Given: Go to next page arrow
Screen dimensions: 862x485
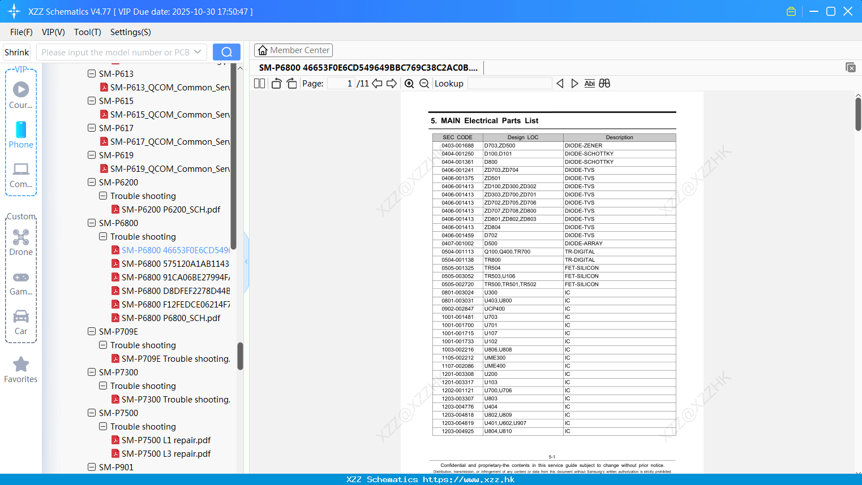Looking at the screenshot, I should 392,83.
